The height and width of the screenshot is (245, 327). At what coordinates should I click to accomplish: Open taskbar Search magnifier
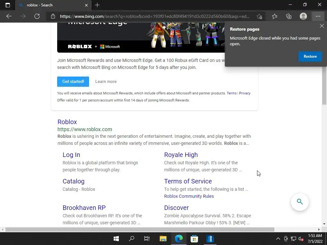tap(132, 239)
